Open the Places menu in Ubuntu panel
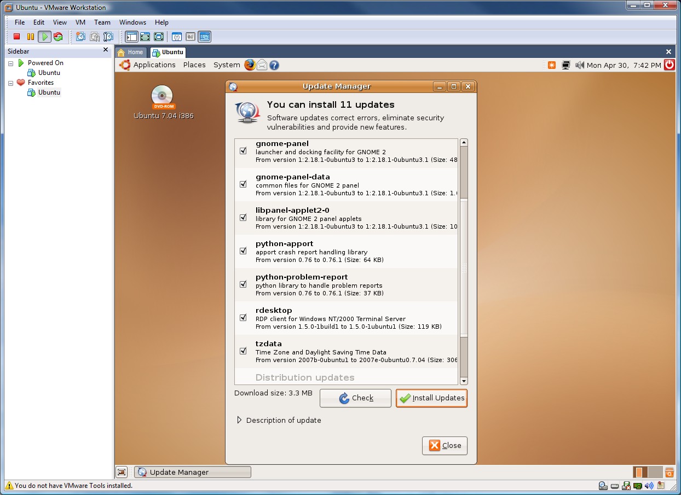 194,65
